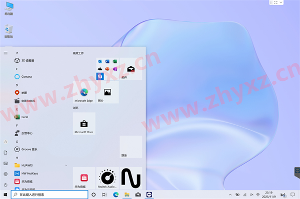
Task: Show hidden tray icons chevron
Action: [230, 195]
